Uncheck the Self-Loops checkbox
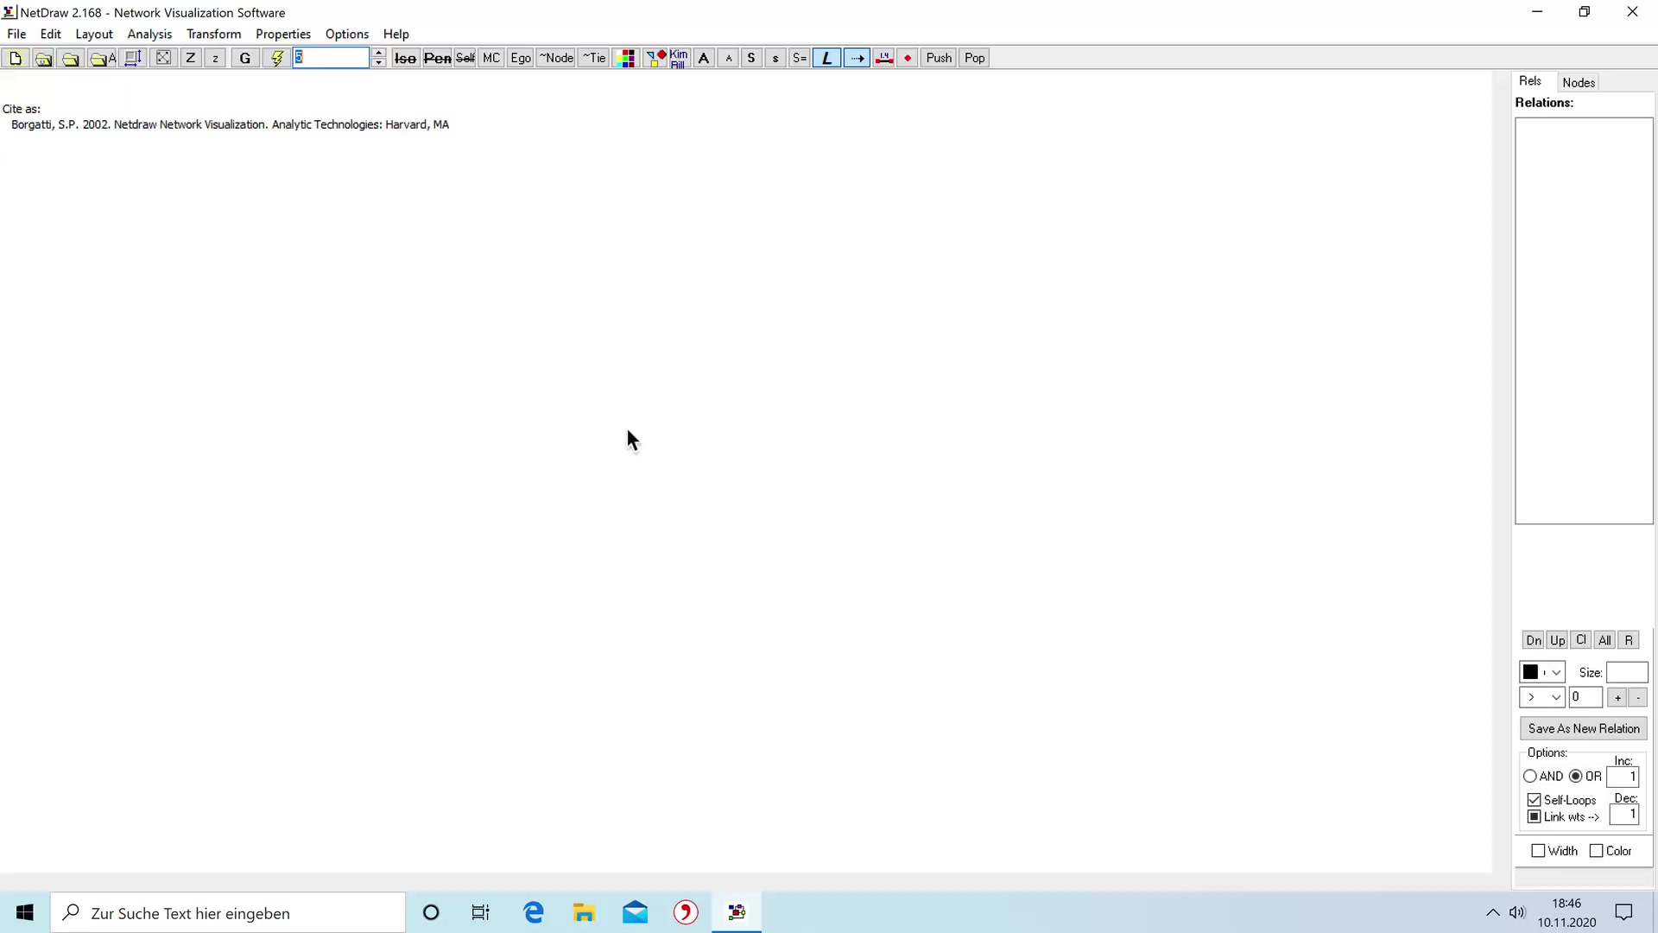 [x=1535, y=800]
